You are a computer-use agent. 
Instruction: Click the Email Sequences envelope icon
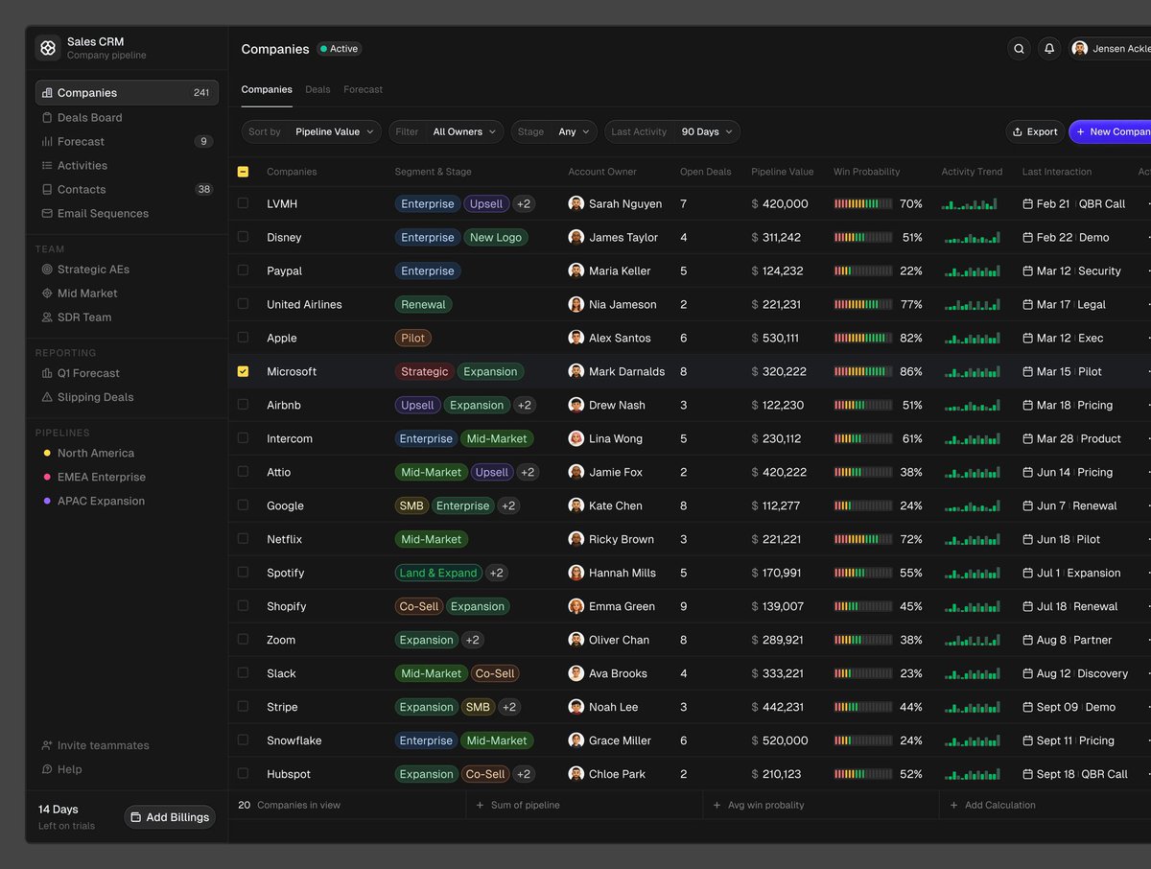47,213
